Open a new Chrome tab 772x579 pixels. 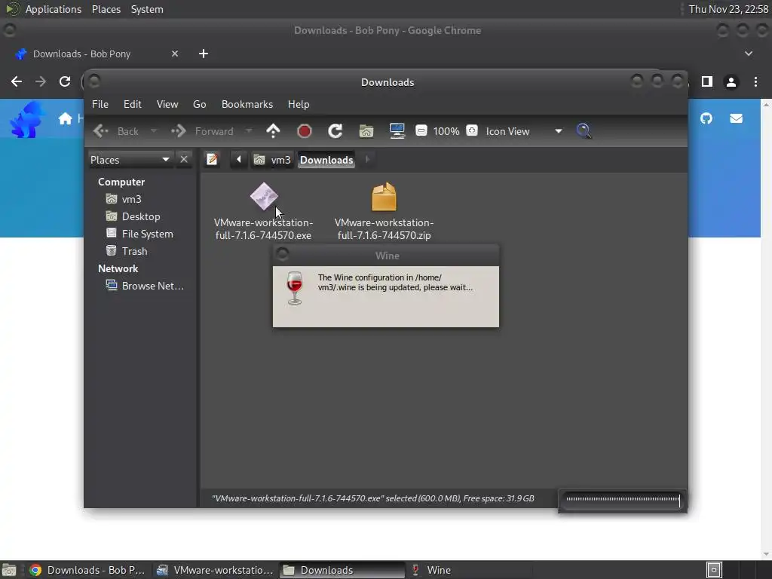coord(204,54)
